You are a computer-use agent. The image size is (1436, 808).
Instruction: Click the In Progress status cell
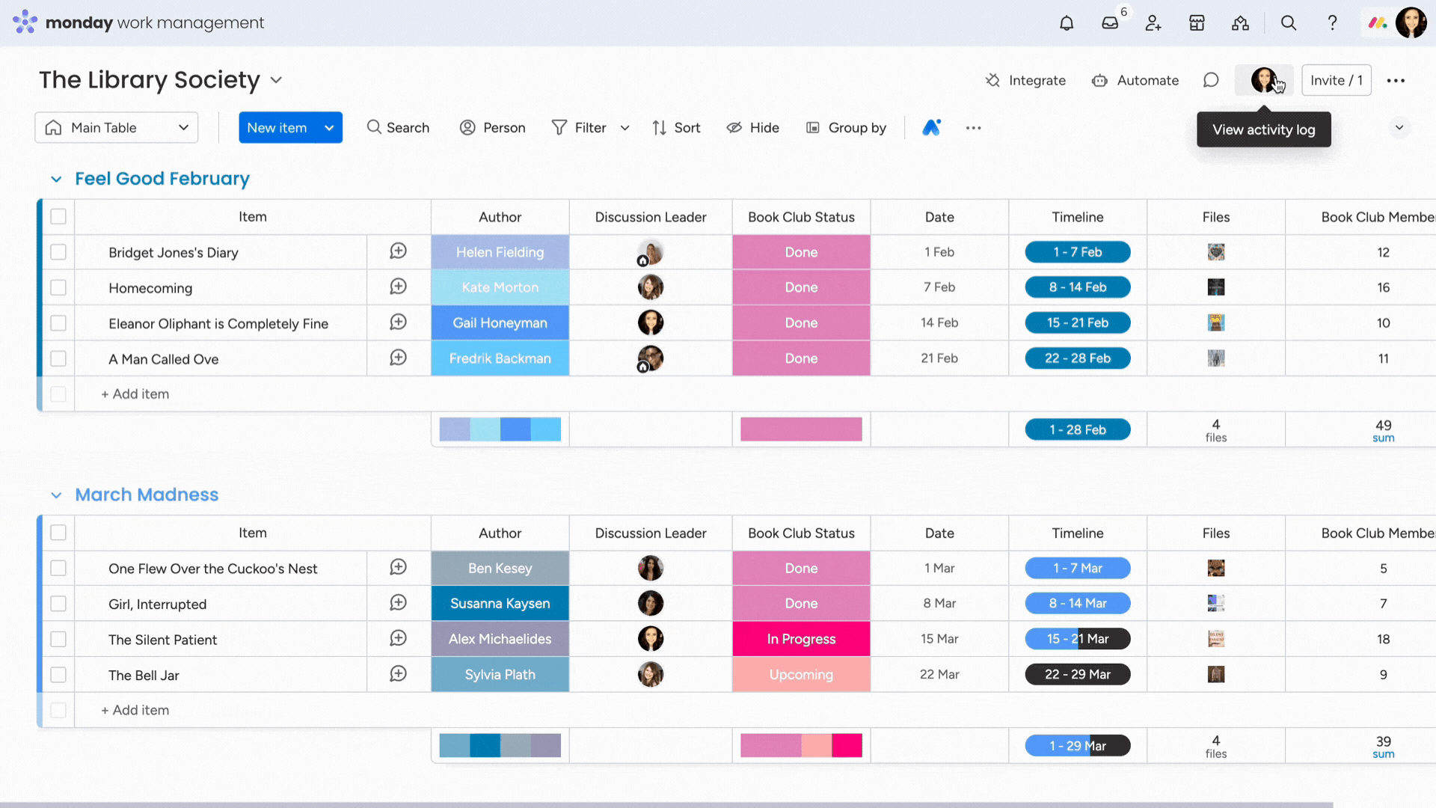(x=801, y=639)
